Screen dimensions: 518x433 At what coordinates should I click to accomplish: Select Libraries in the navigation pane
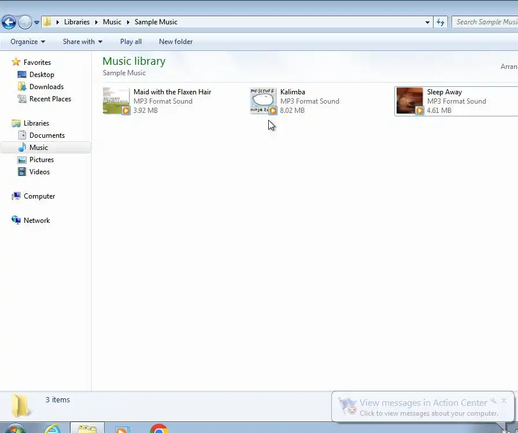(x=36, y=123)
